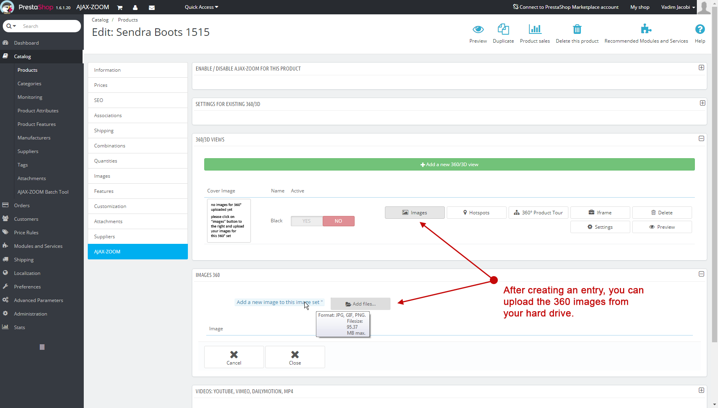
Task: Select the Prices product tab
Action: tap(138, 85)
